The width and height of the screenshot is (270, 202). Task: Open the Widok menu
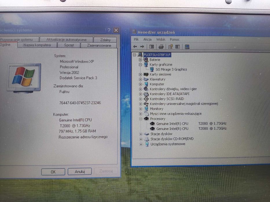tap(161, 39)
